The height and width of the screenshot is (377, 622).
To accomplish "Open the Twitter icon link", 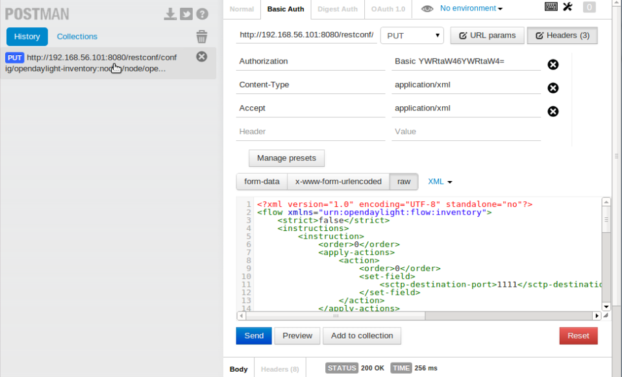I will pyautogui.click(x=186, y=14).
